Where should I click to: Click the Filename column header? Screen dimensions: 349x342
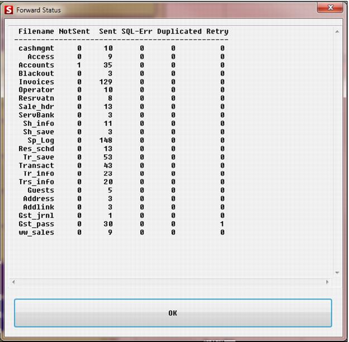click(36, 31)
